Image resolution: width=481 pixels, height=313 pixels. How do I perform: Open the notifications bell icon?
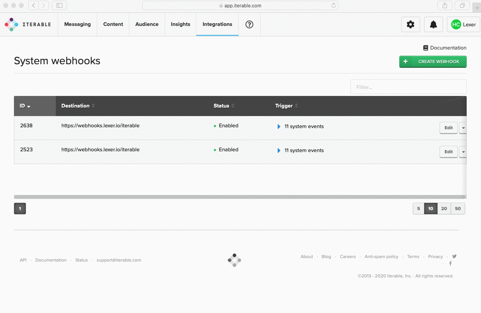point(433,24)
